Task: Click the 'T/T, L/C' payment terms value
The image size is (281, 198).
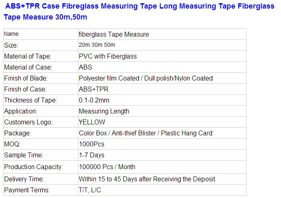Action: click(x=91, y=190)
